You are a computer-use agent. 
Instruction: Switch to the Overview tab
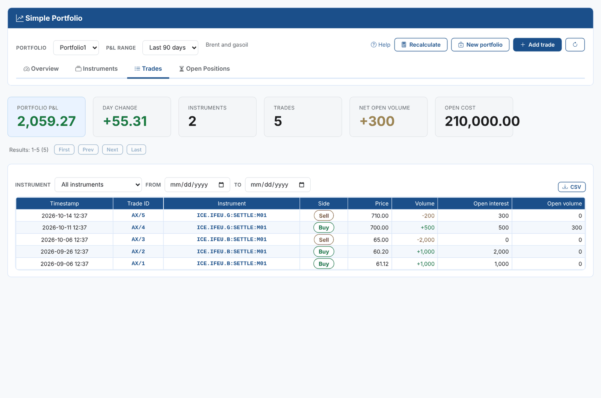pos(41,69)
